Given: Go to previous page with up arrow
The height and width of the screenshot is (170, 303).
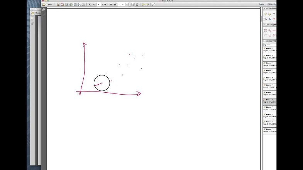Looking at the screenshot, I should (x=90, y=5).
